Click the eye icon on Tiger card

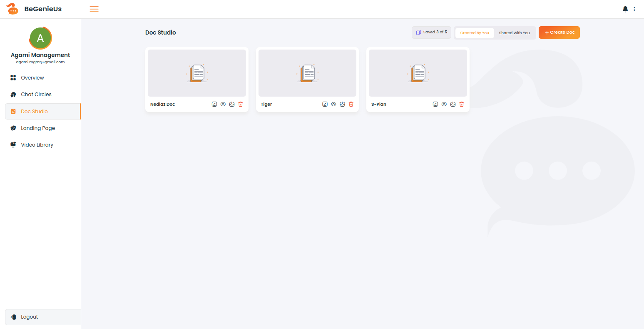pos(333,104)
